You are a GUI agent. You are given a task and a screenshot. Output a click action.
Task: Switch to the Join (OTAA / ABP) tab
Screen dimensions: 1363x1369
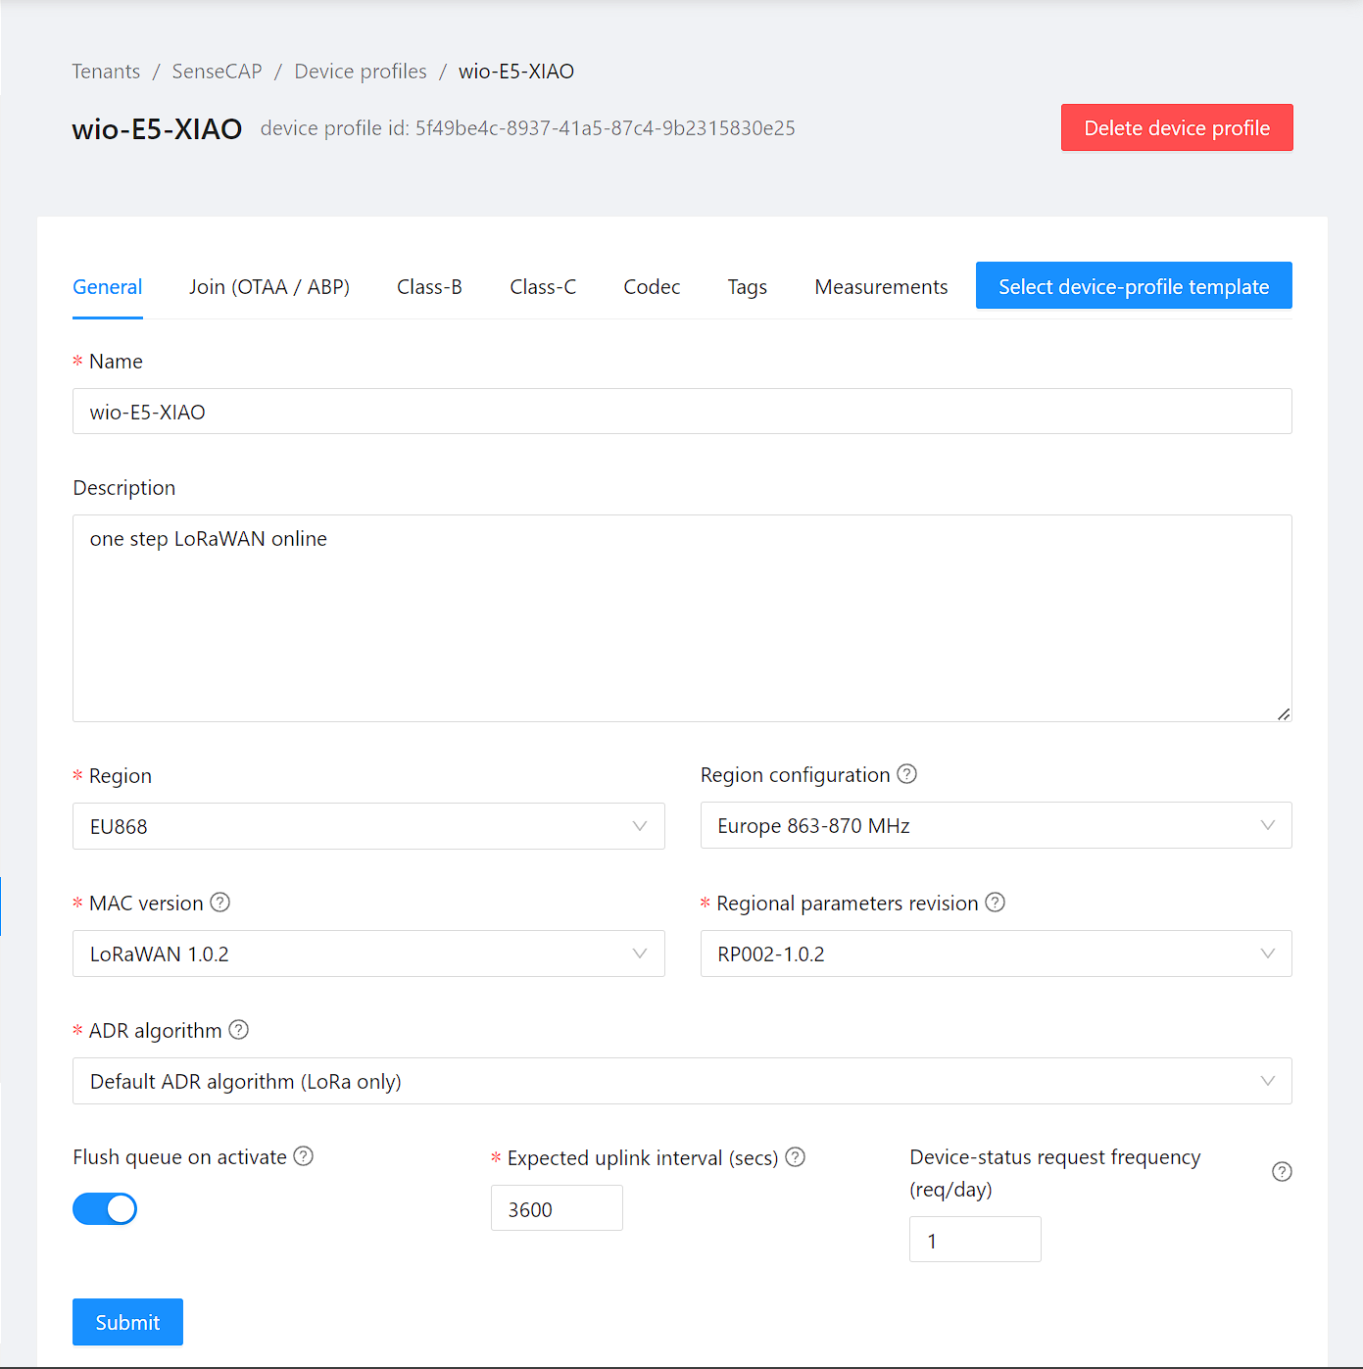[269, 287]
